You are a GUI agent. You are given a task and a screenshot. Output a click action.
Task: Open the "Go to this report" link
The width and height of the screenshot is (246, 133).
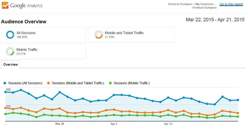[231, 4]
